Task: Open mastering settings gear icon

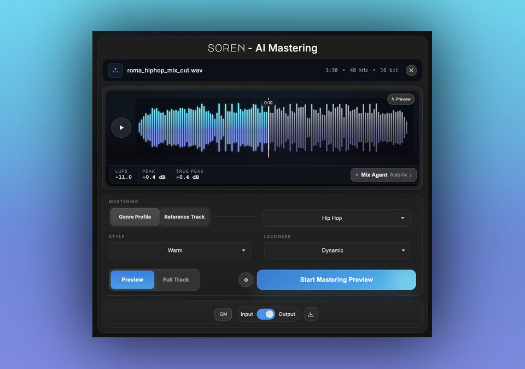Action: [x=246, y=280]
